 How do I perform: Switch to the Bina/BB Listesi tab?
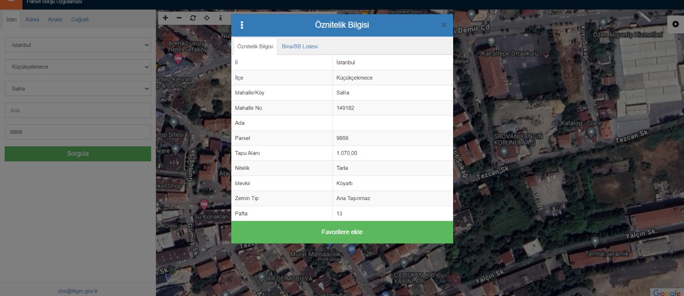tap(300, 46)
